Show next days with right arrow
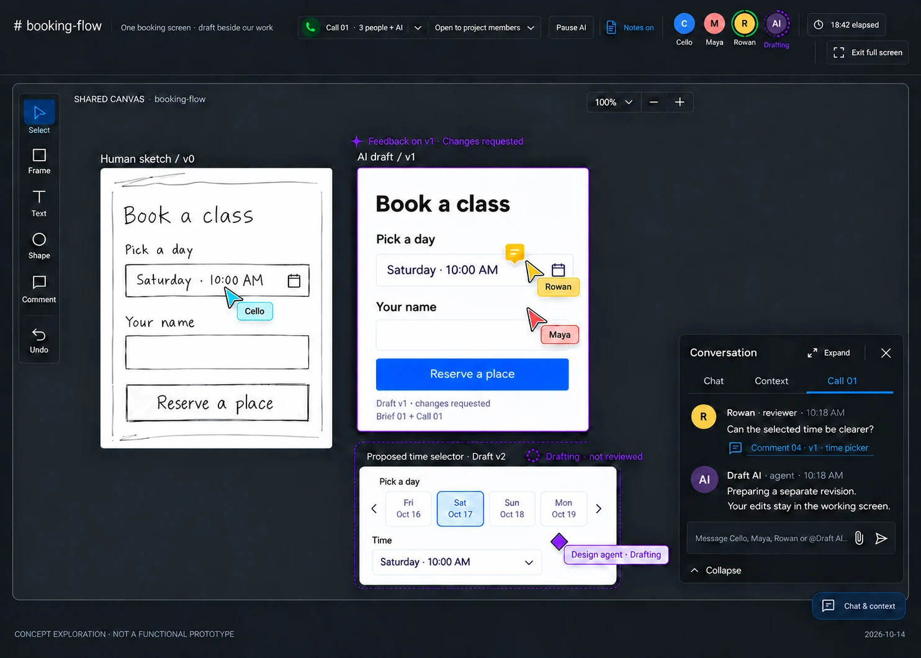921x658 pixels. pos(598,508)
